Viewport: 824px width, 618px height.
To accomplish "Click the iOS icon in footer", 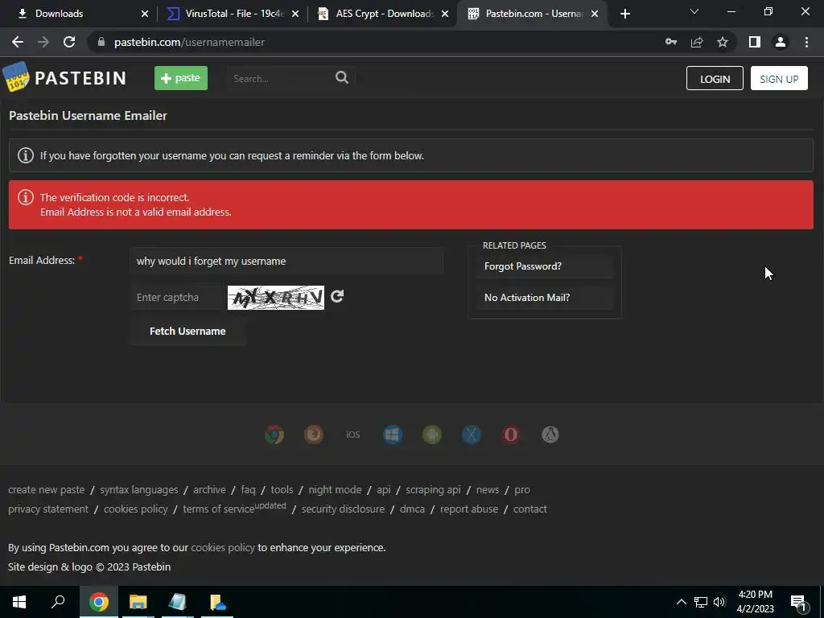I will pos(353,435).
